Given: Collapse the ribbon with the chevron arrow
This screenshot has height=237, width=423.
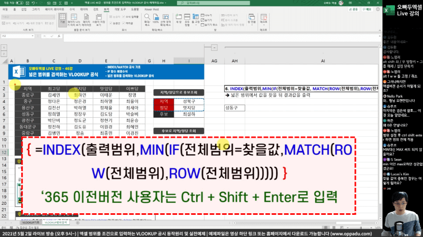Looking at the screenshot, I should 380,30.
